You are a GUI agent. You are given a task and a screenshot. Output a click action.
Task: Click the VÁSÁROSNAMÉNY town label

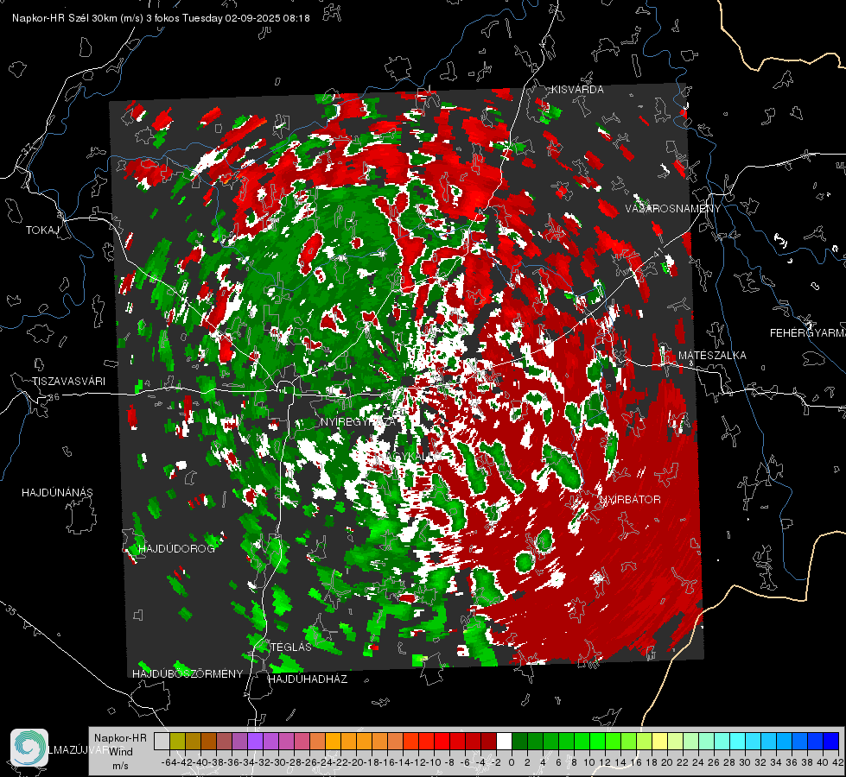(673, 209)
